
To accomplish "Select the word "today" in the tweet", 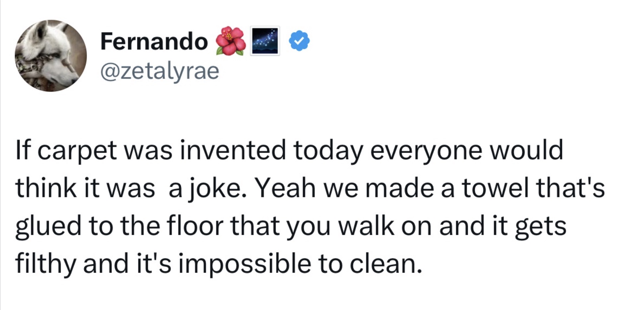I will (x=327, y=151).
